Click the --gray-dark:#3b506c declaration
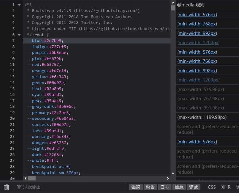This screenshot has width=239, height=193. (51, 107)
